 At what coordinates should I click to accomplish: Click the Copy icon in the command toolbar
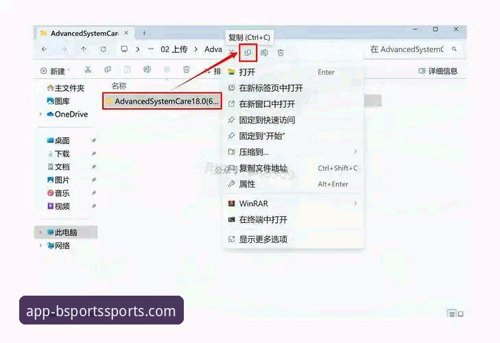pos(108,69)
